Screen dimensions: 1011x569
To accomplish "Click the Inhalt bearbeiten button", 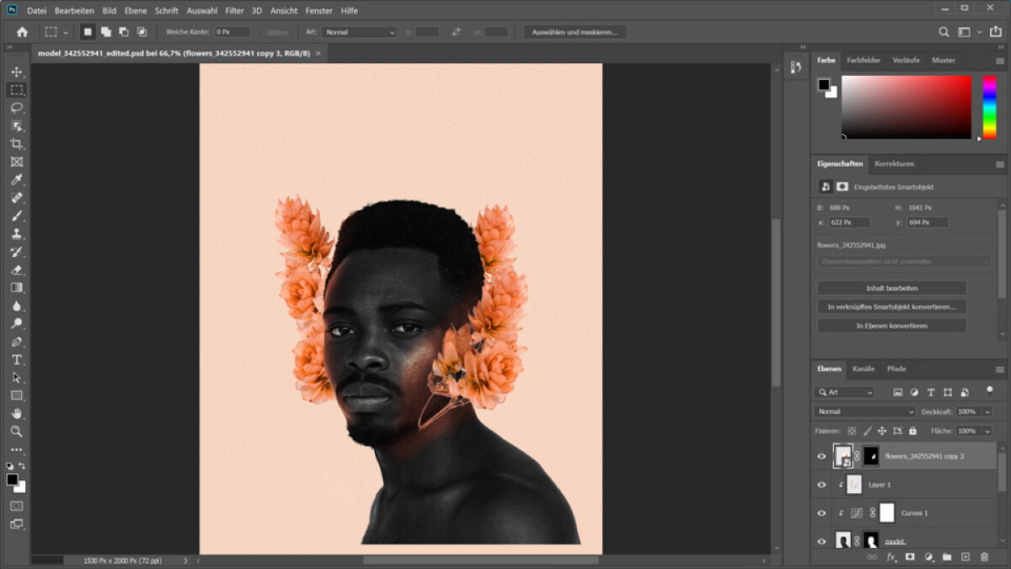I will (891, 287).
